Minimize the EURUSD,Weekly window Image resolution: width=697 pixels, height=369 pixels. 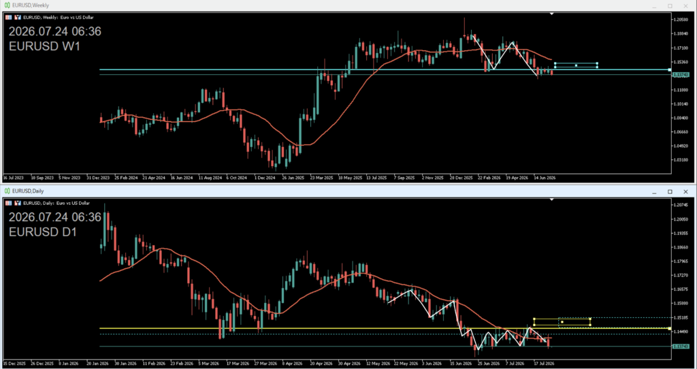tap(654, 6)
